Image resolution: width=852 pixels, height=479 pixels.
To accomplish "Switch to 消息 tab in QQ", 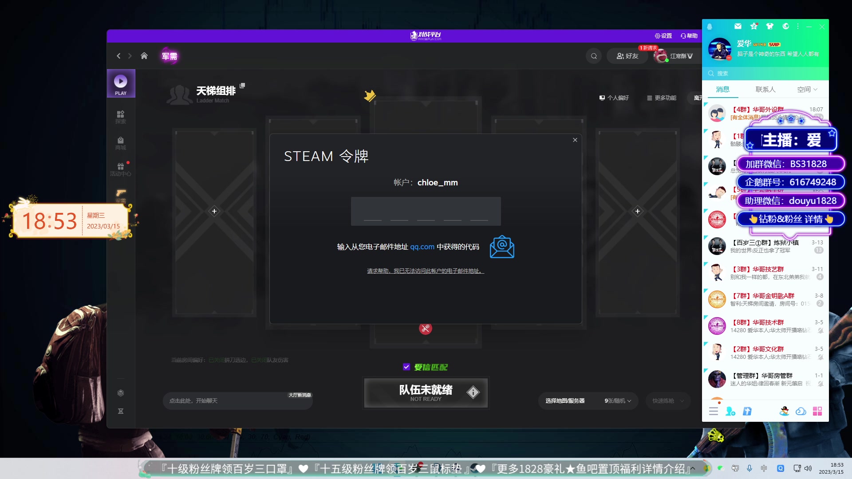I will click(x=723, y=90).
